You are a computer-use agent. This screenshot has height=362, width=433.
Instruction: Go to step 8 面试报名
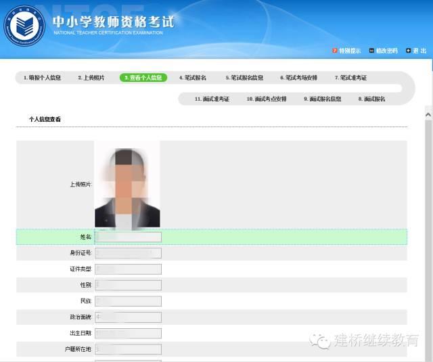click(371, 99)
